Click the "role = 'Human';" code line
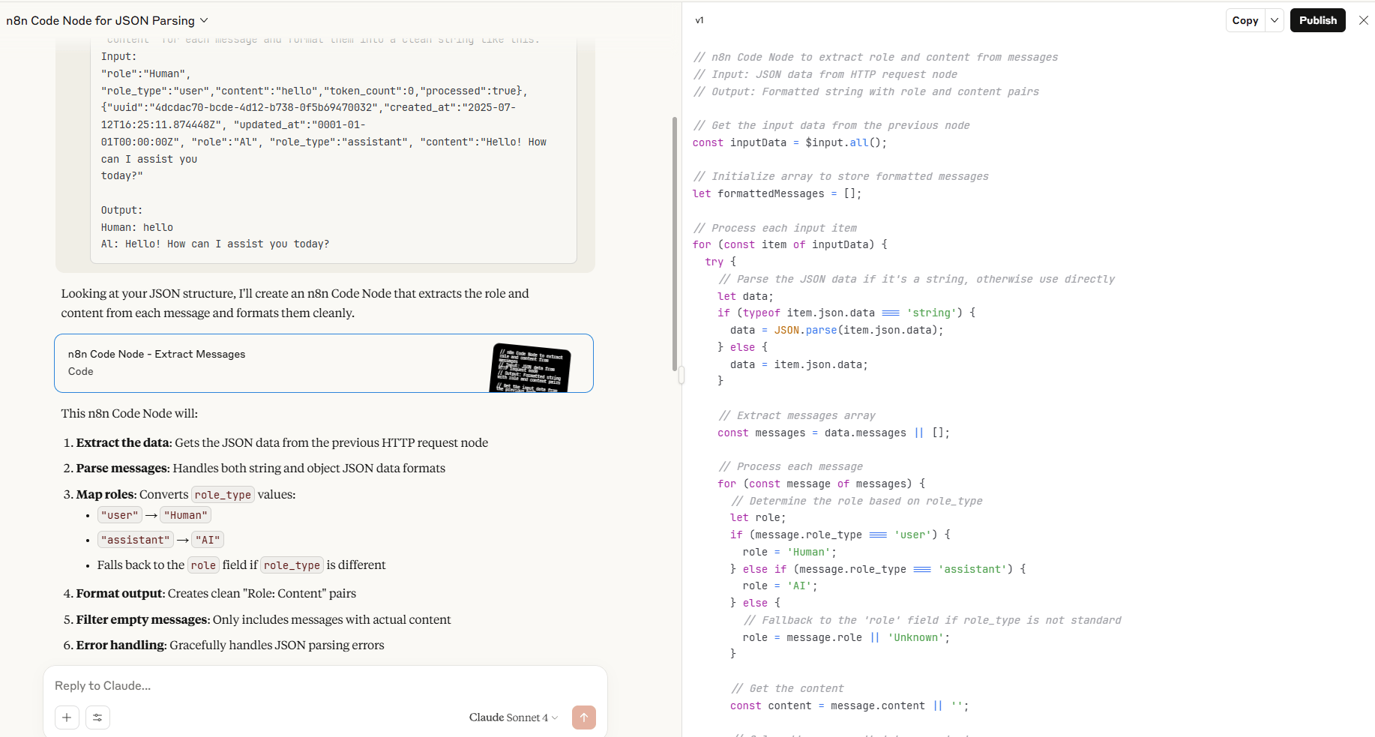The height and width of the screenshot is (737, 1375). 789,552
